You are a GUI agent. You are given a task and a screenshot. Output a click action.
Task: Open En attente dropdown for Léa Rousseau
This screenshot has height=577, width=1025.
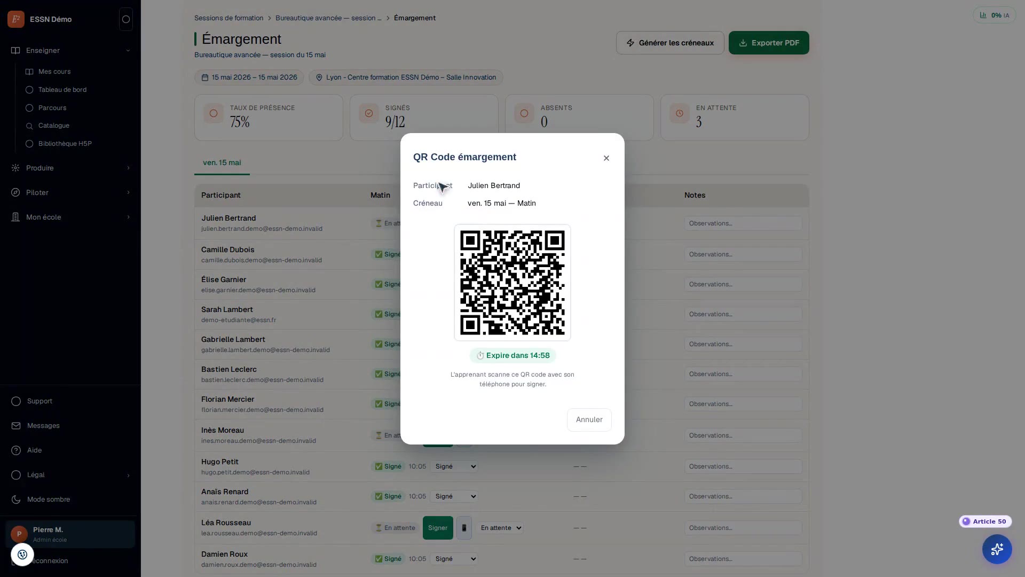(x=500, y=528)
